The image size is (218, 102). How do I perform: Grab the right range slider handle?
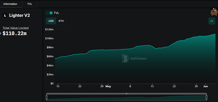coord(207,97)
